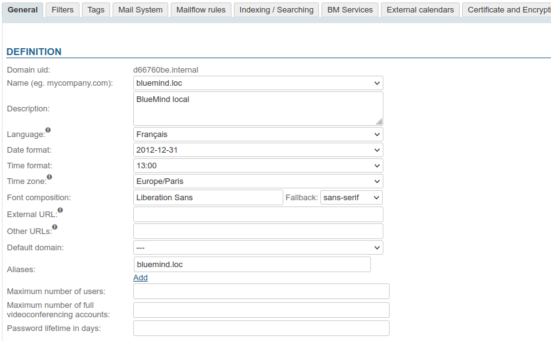Open the External calendars tab

click(x=420, y=10)
